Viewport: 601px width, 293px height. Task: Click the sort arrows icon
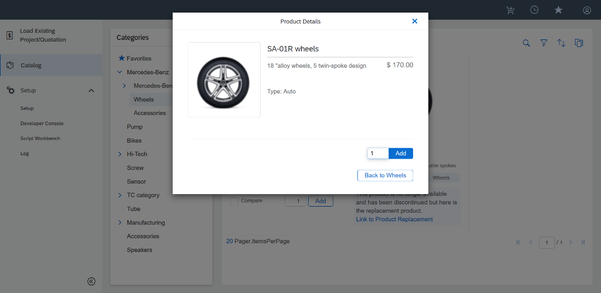[x=561, y=43]
